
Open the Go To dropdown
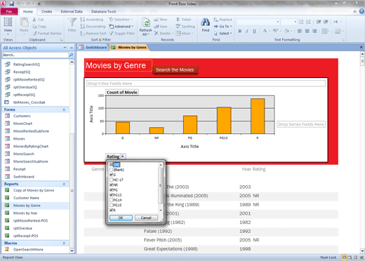click(x=223, y=27)
